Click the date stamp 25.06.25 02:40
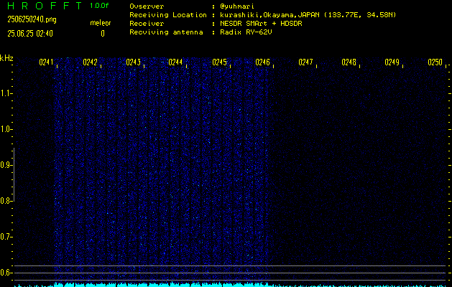 click(30, 34)
